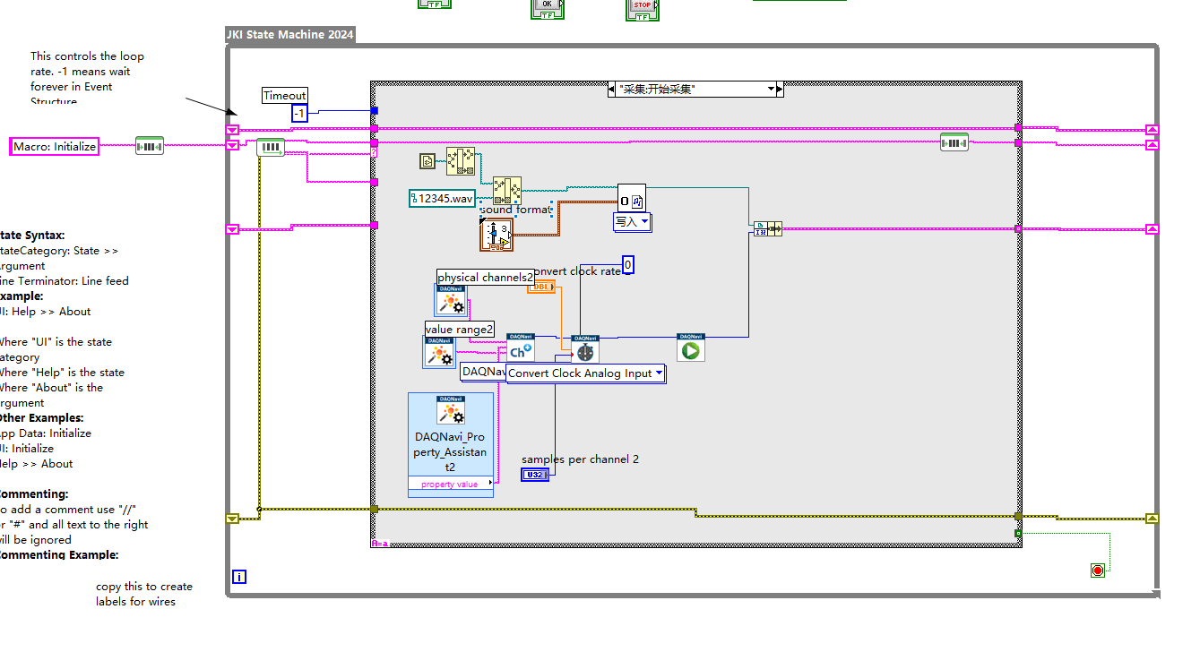Click the 'UI: Help >> About' example text
Image resolution: width=1200 pixels, height=652 pixels.
click(x=46, y=312)
